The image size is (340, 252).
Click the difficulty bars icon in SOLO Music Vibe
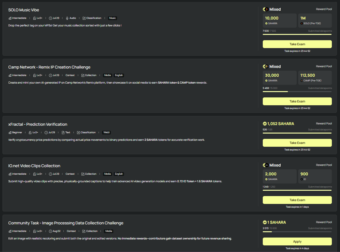coord(10,18)
